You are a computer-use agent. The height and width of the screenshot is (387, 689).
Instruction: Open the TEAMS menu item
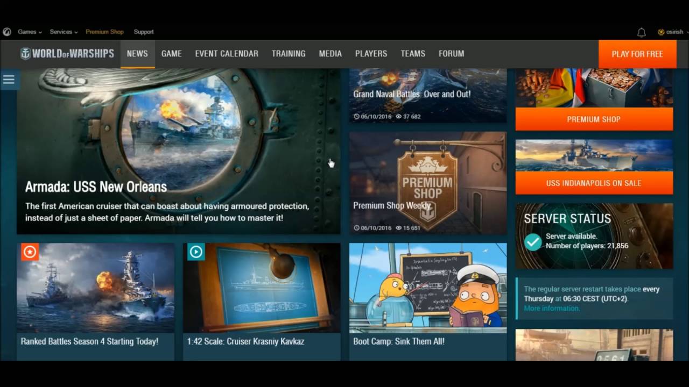(x=413, y=54)
